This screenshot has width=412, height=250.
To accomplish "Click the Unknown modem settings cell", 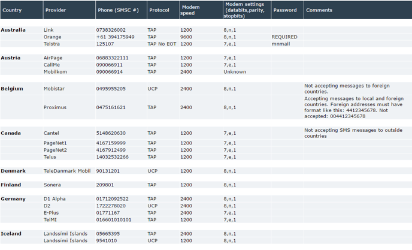I will (x=235, y=72).
